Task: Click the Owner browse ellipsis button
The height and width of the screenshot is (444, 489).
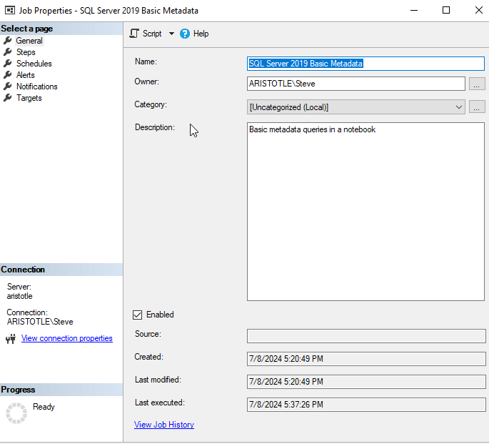Action: (477, 84)
